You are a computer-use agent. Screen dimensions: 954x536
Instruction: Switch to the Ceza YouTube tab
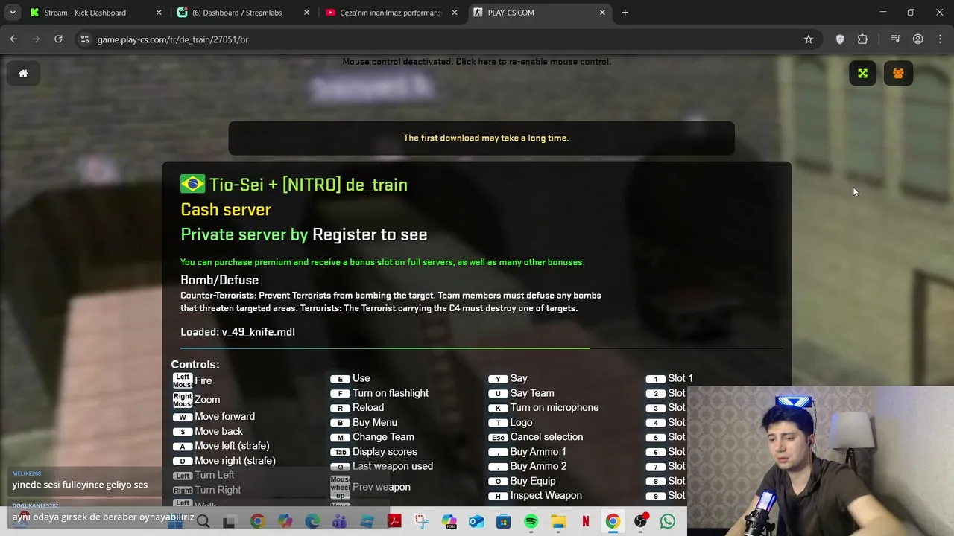390,13
